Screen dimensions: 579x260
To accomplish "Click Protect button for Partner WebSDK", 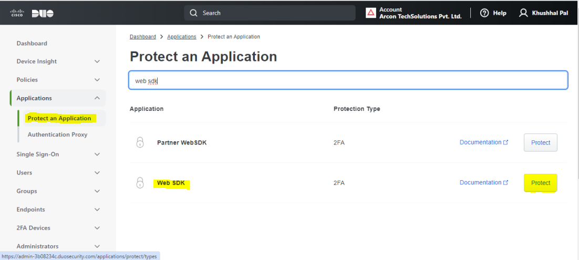I will pos(541,142).
